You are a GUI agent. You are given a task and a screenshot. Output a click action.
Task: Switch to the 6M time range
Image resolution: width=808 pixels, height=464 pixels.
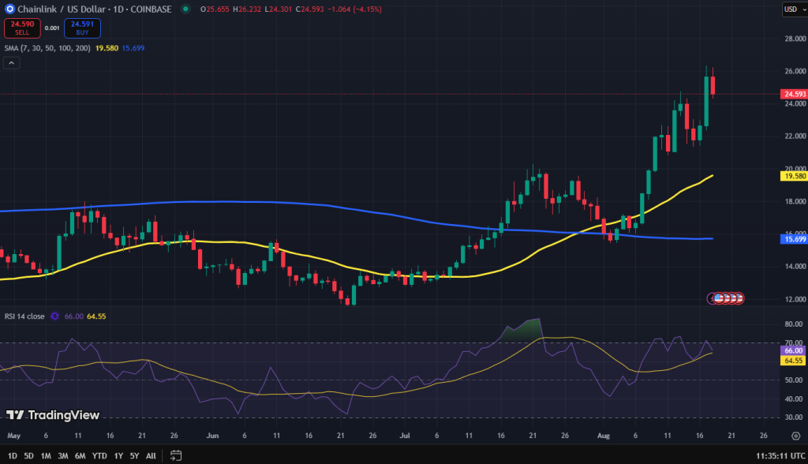pos(80,455)
